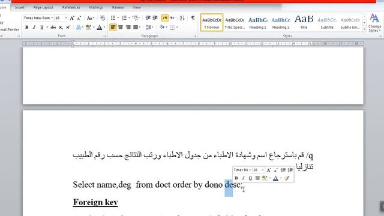Apply the Title style
The image size is (384, 216).
pyautogui.click(x=304, y=23)
